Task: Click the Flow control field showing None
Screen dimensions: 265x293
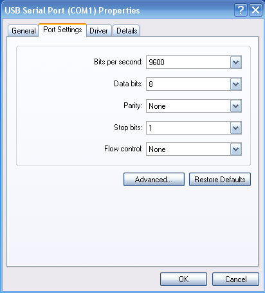Action: tap(188, 149)
